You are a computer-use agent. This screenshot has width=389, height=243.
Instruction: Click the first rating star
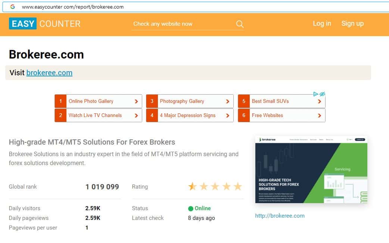[193, 186]
